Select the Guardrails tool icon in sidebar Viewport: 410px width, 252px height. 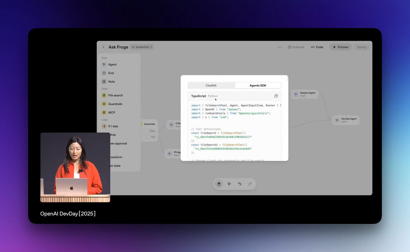click(x=104, y=104)
